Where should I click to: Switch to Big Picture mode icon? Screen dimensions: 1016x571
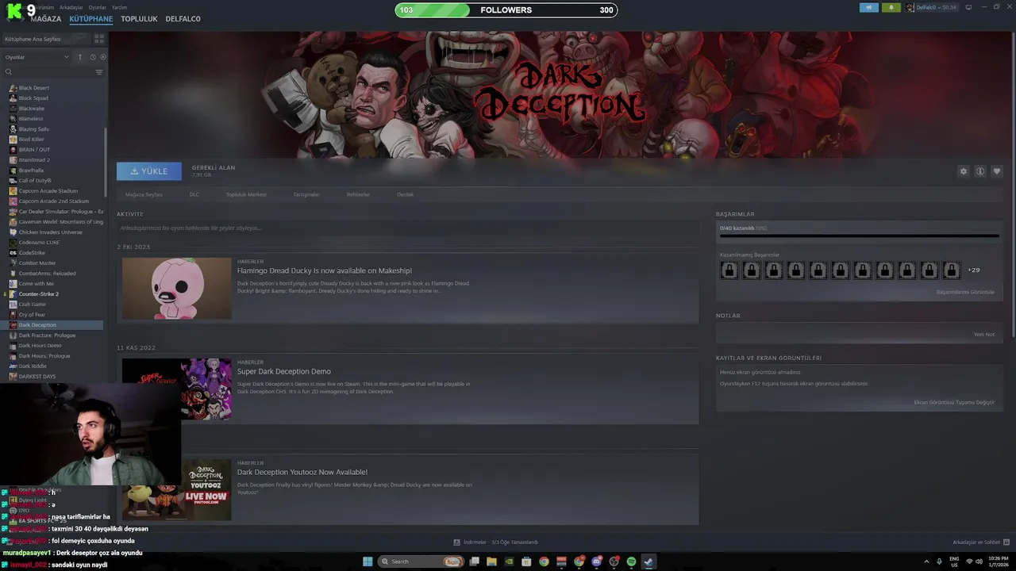[x=968, y=7]
